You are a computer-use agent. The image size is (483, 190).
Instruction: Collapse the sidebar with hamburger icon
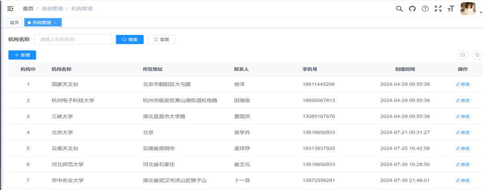[10, 8]
